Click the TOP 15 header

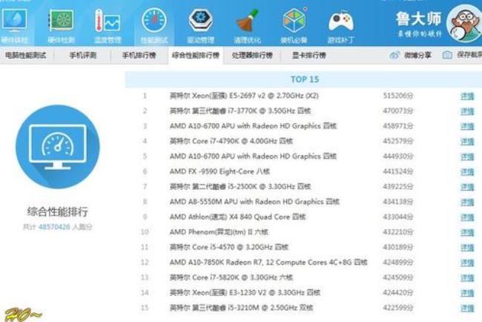pyautogui.click(x=305, y=79)
